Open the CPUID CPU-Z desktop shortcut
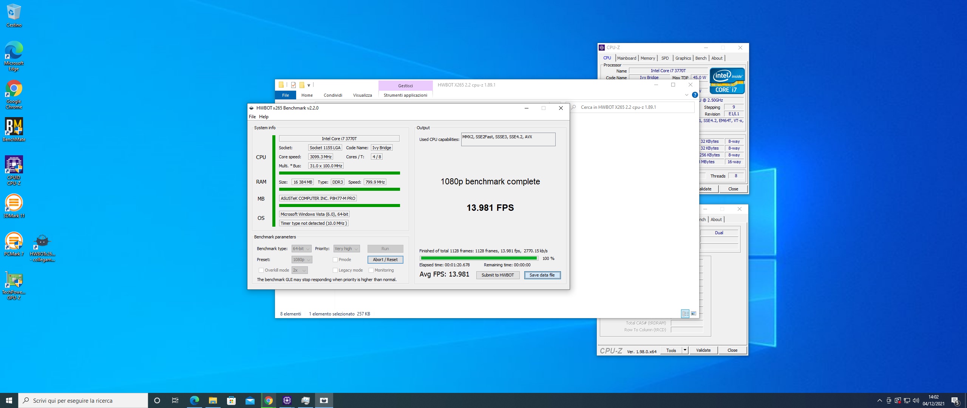Image resolution: width=967 pixels, height=408 pixels. click(14, 170)
